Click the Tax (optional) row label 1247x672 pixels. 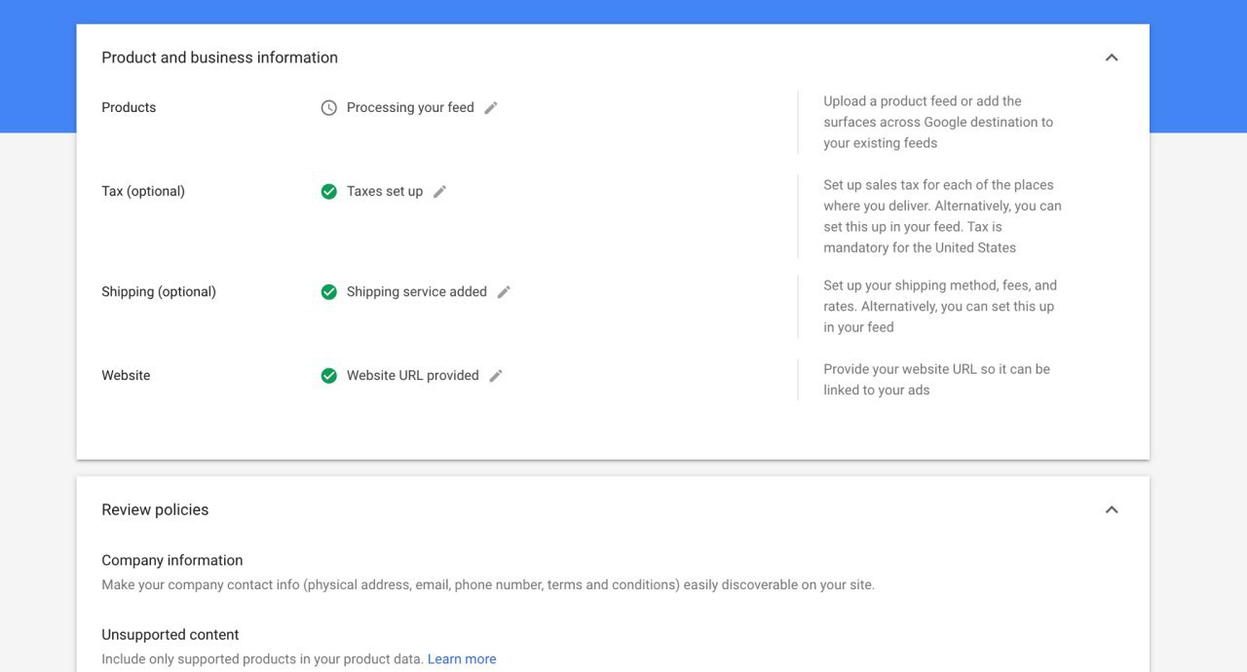(x=143, y=192)
